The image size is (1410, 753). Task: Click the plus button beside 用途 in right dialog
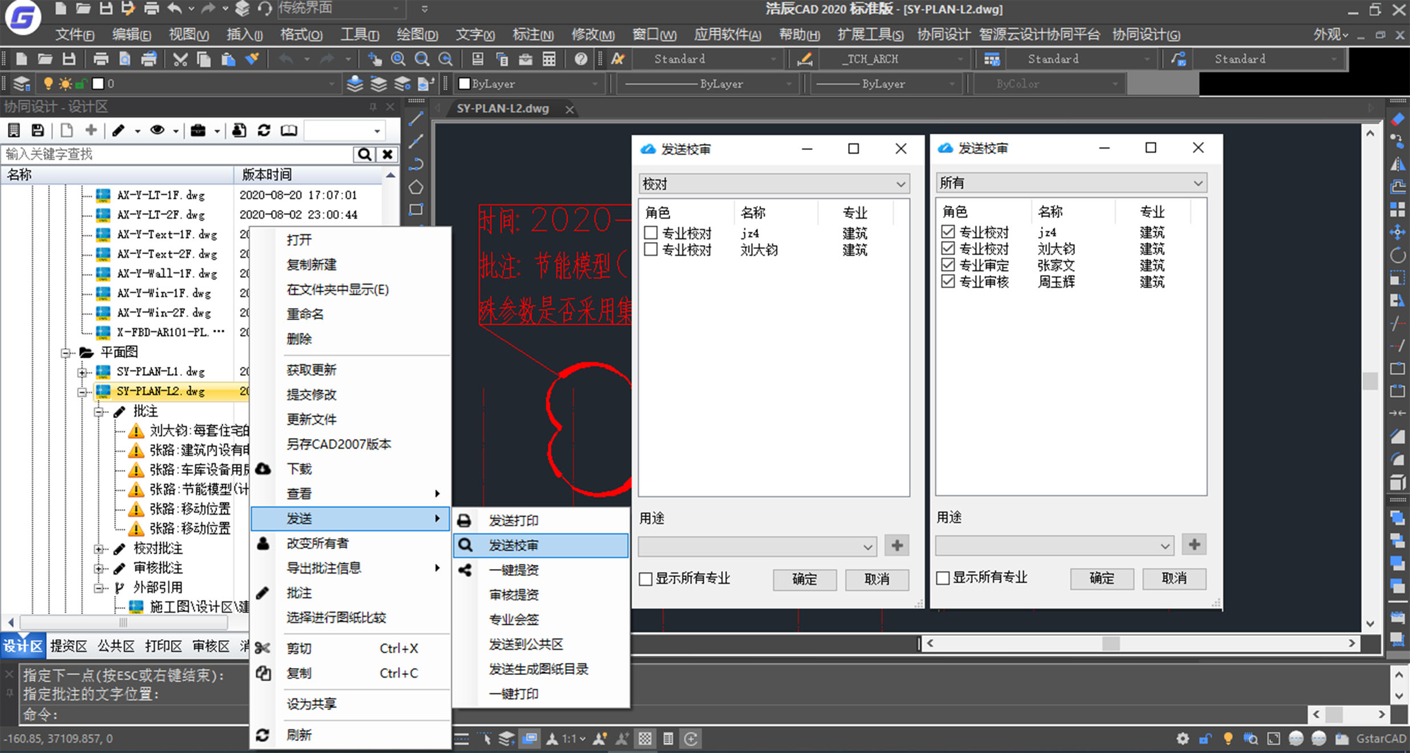(1194, 545)
